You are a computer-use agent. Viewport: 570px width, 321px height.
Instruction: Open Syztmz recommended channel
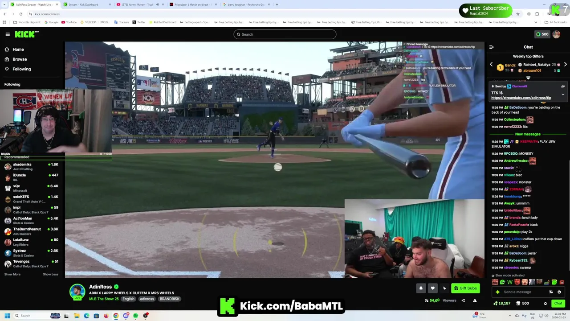[x=31, y=253]
